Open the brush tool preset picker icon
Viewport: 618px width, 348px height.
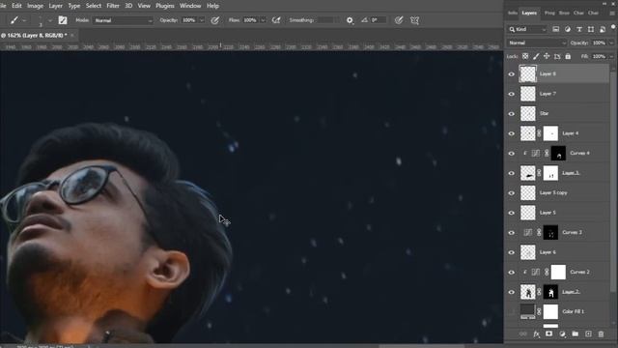tap(14, 20)
